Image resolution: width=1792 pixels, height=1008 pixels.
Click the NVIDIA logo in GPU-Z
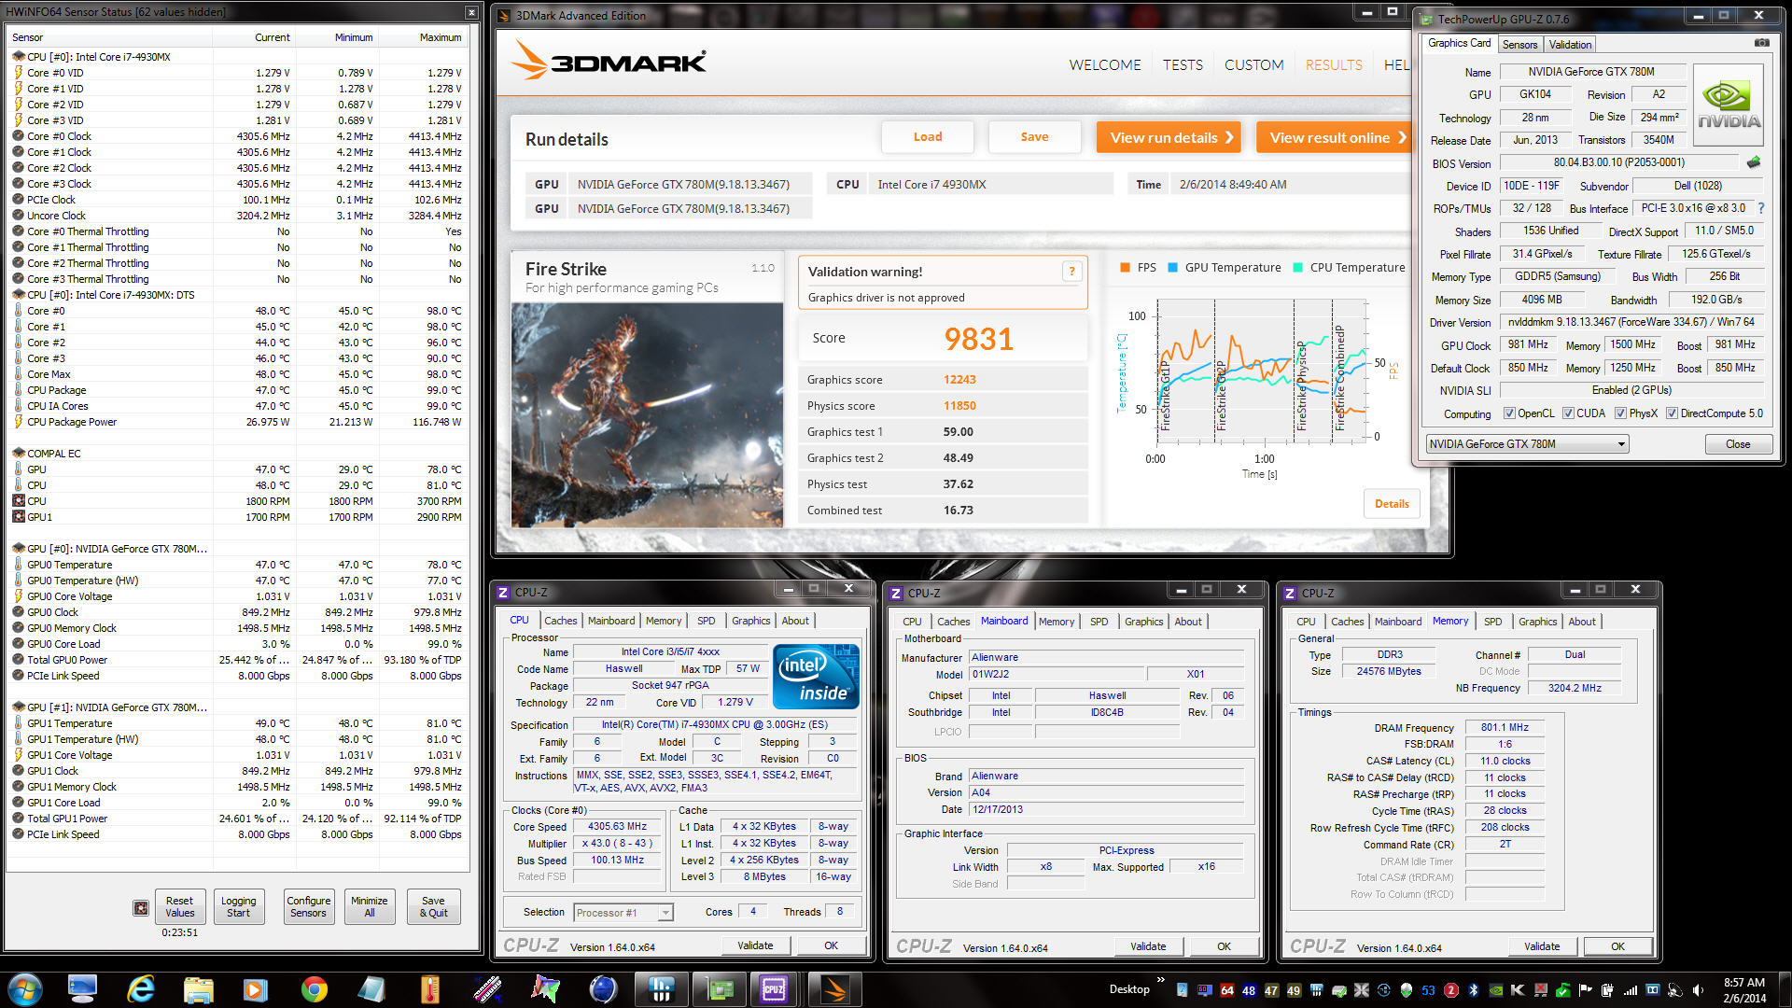tap(1729, 105)
